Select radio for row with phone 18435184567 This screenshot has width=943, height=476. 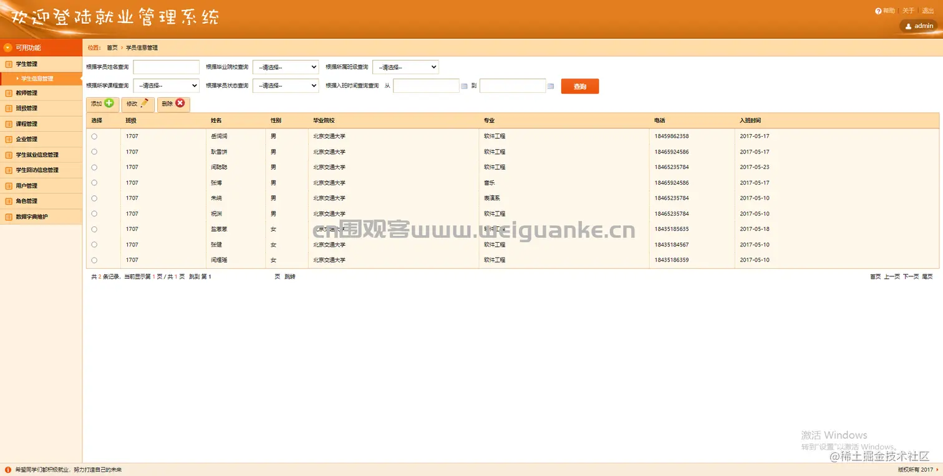(x=94, y=245)
